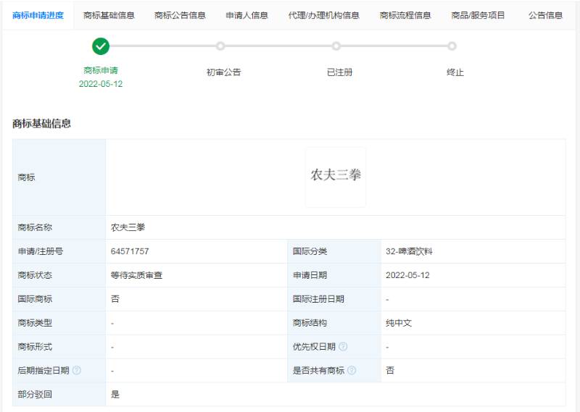The width and height of the screenshot is (580, 412).
Task: Click the help icon beside 是否共有商标
Action: 352,371
